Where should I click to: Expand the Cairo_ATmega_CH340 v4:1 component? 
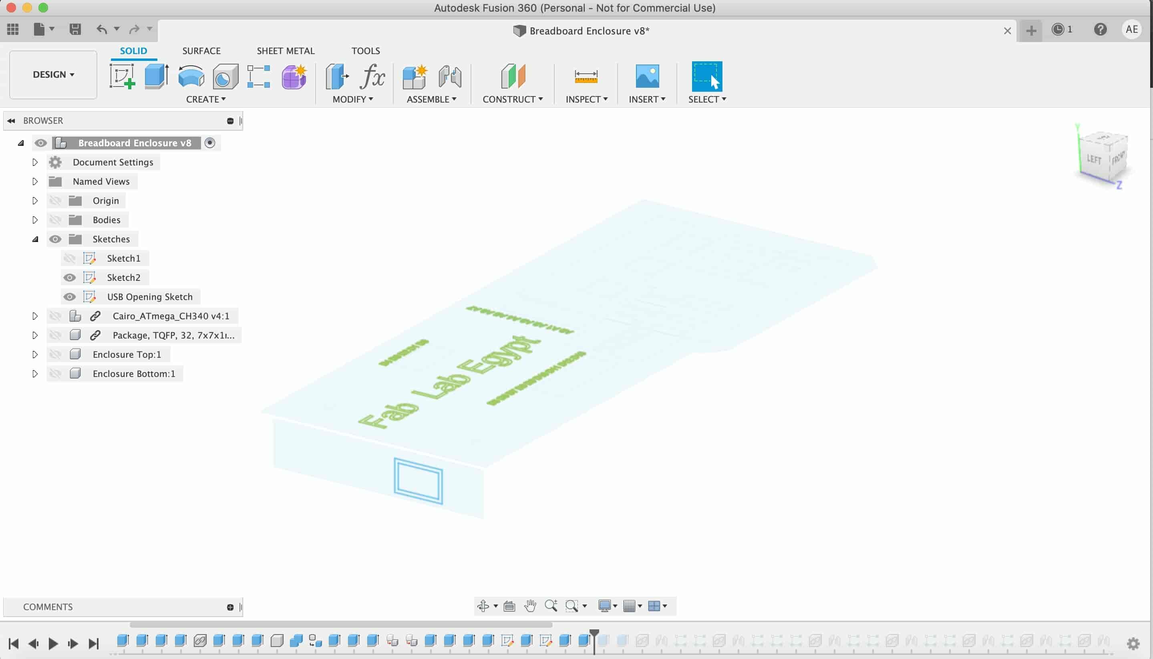click(x=35, y=315)
